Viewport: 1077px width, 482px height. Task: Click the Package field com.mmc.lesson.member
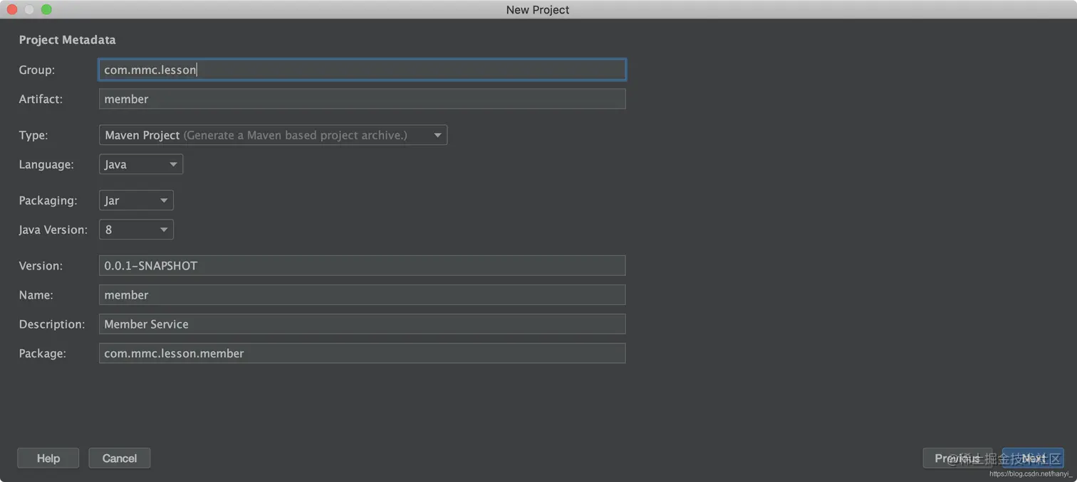pyautogui.click(x=362, y=353)
